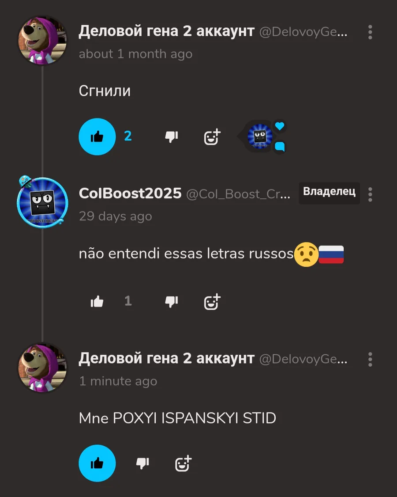Unlike the first comment "Сгнили"

(x=97, y=137)
